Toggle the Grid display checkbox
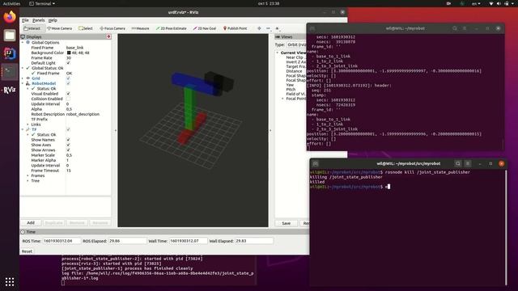518x291 pixels. pyautogui.click(x=68, y=78)
